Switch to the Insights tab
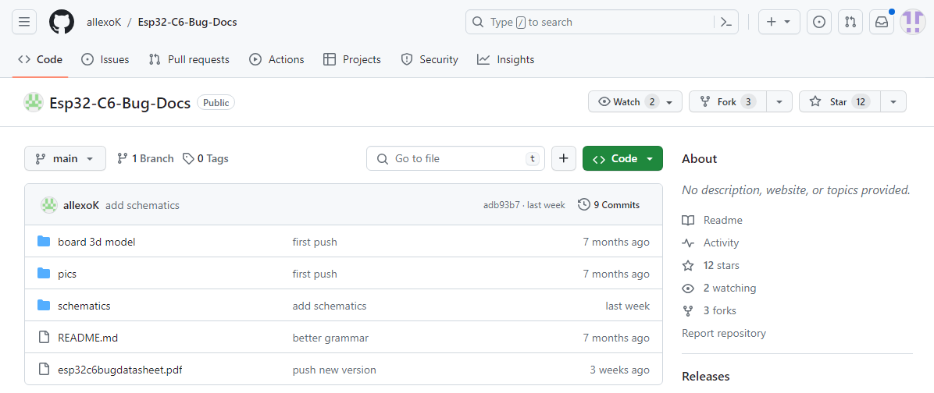 pos(506,59)
